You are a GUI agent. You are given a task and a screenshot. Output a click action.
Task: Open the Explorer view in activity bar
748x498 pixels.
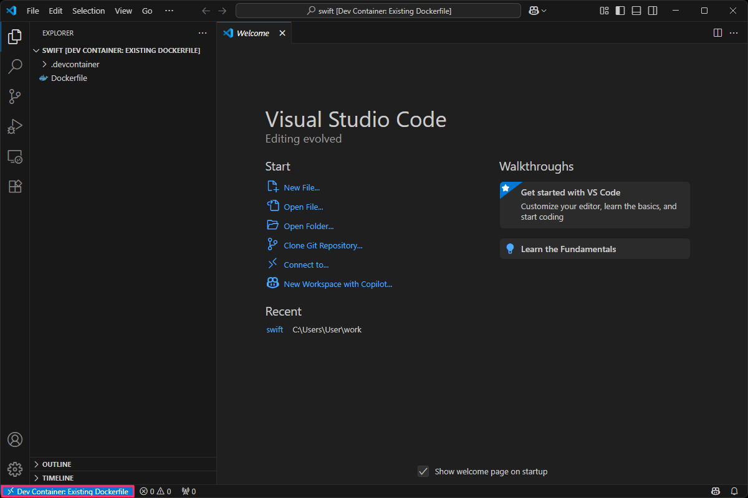[x=15, y=37]
